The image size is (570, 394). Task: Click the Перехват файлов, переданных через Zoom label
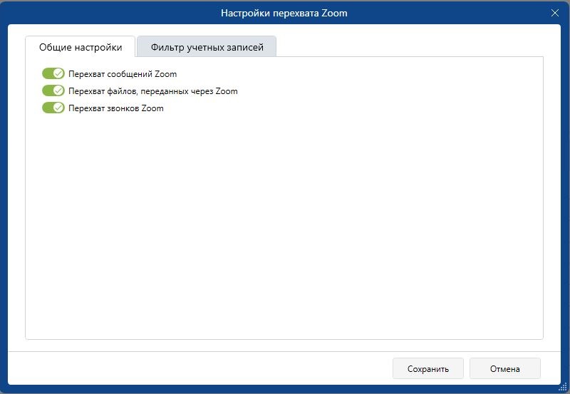point(153,91)
